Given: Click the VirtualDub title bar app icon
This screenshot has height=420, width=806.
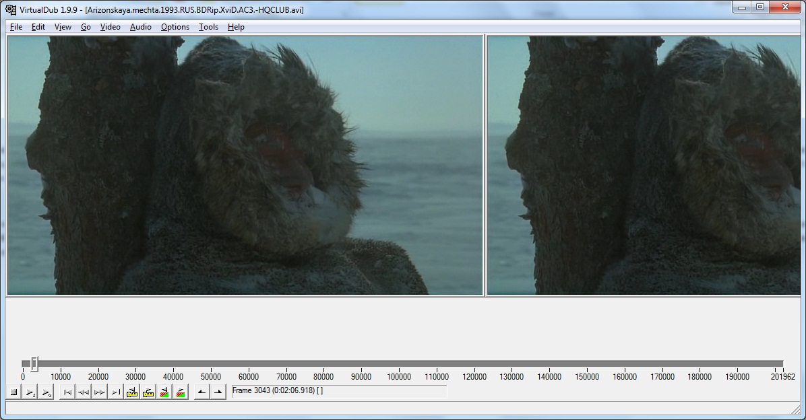Looking at the screenshot, I should (x=10, y=9).
